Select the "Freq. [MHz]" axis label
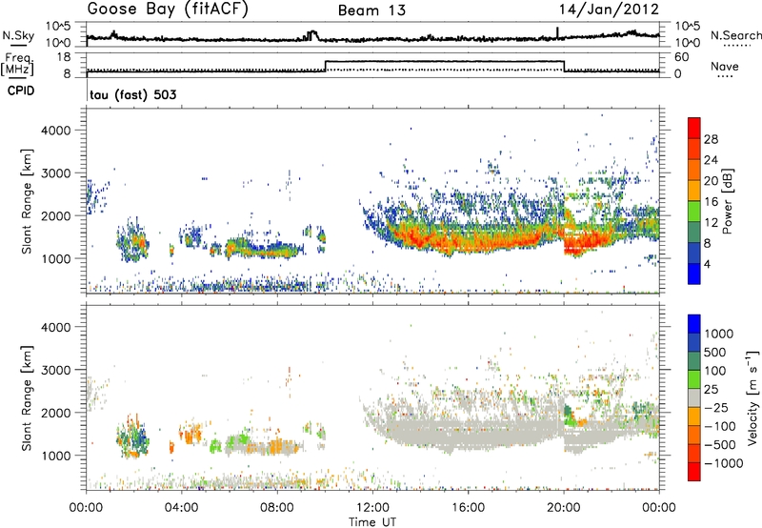The height and width of the screenshot is (528, 762). pyautogui.click(x=19, y=65)
